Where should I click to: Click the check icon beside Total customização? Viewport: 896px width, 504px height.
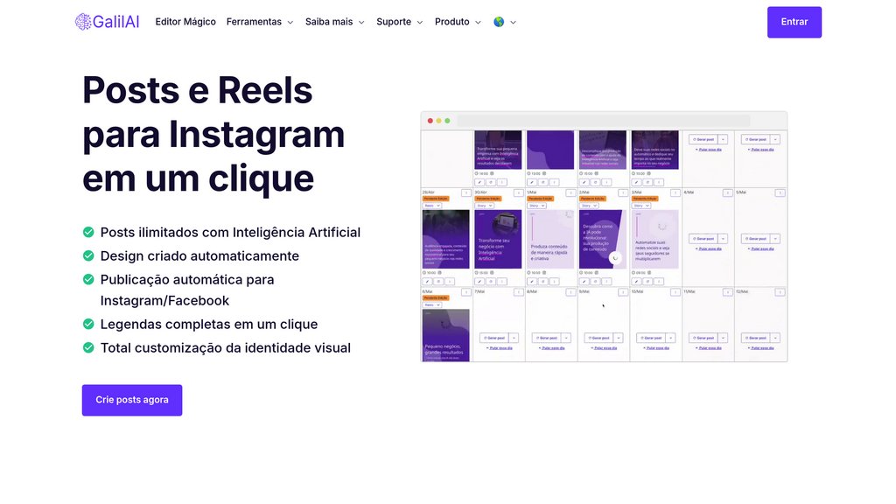pos(88,347)
